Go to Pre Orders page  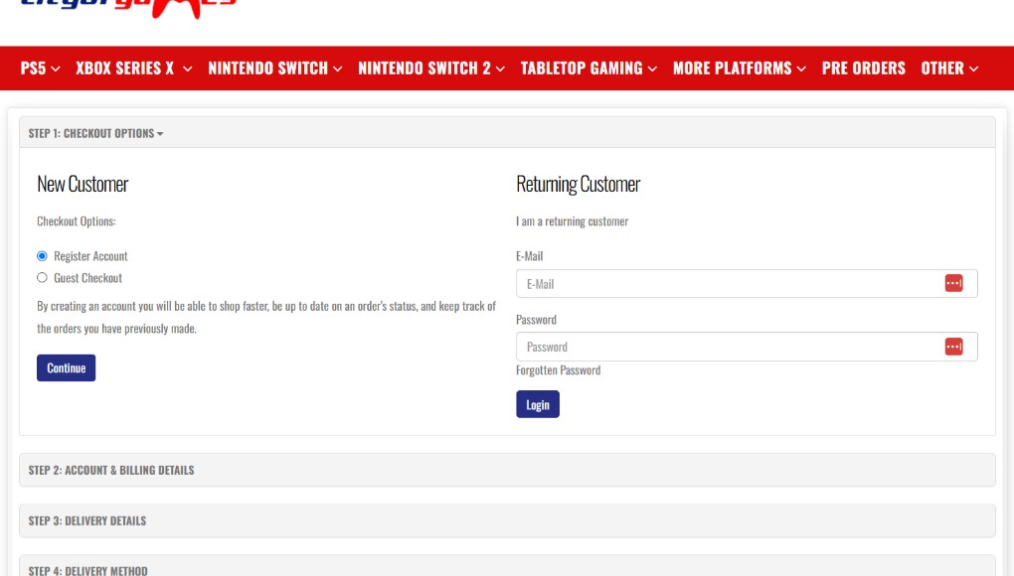click(863, 68)
